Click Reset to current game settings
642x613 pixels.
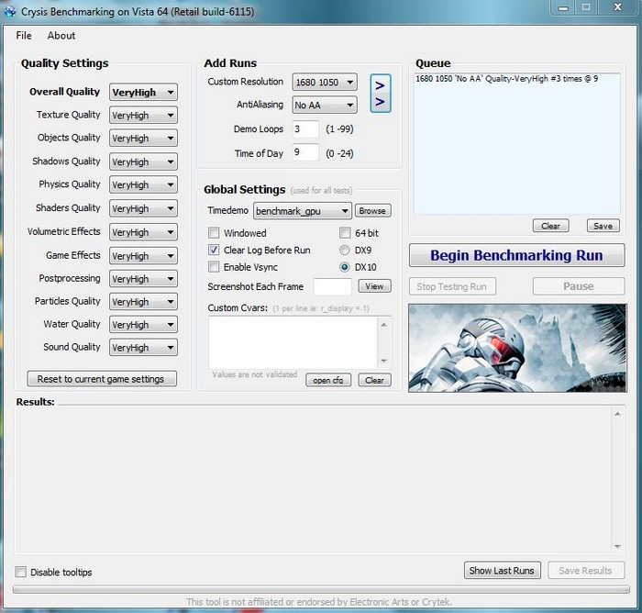tap(102, 379)
